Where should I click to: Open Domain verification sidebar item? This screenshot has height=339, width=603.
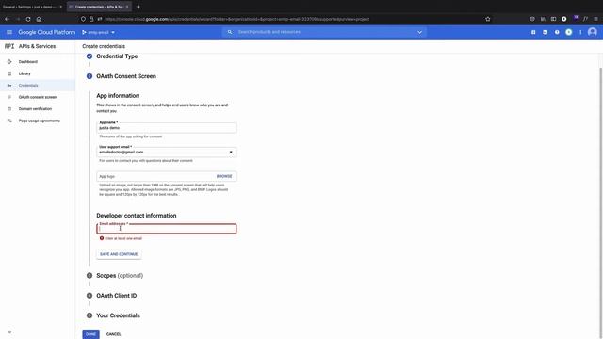tap(35, 109)
